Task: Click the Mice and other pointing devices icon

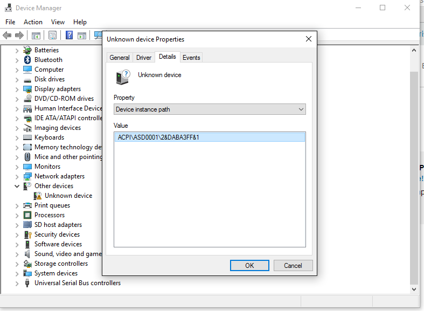Action: click(x=27, y=157)
